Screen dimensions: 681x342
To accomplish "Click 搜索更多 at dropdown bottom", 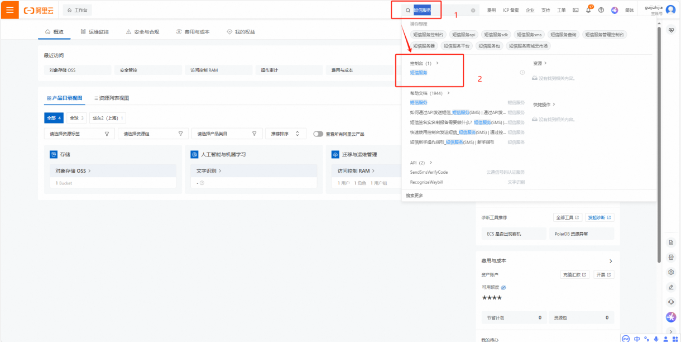I will tap(415, 196).
